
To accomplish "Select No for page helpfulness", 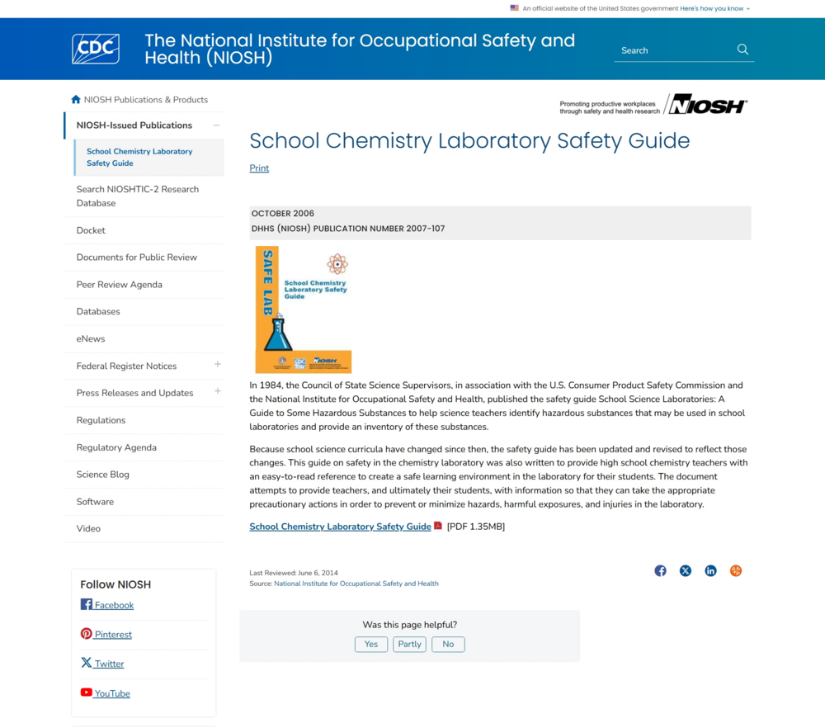I will [x=448, y=645].
